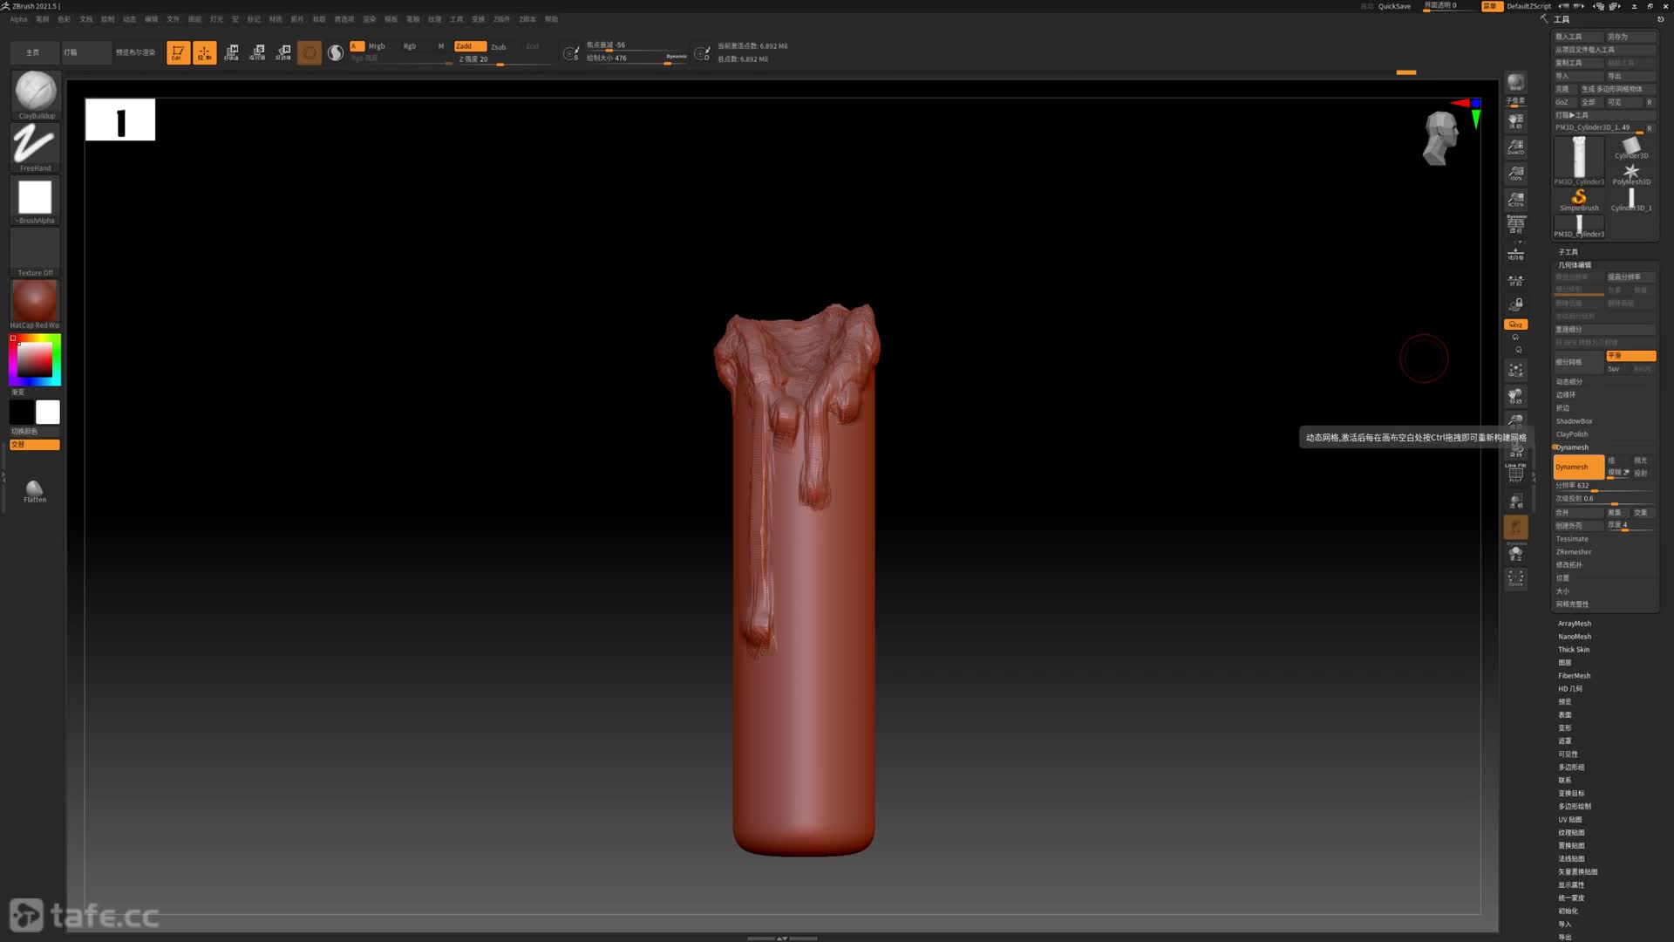1674x942 pixels.
Task: Switch to Zsub sculpt mode
Action: click(x=499, y=47)
